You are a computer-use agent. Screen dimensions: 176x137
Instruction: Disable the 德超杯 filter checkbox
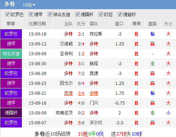point(120,14)
